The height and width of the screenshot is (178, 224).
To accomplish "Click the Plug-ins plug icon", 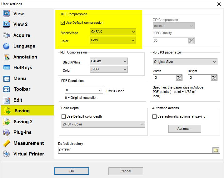I will (x=7, y=132).
